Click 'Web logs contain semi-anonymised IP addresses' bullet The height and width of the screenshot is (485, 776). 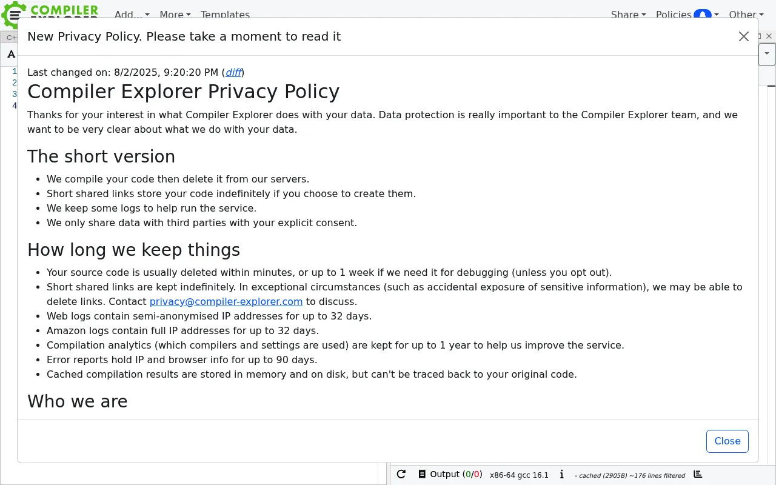209,316
